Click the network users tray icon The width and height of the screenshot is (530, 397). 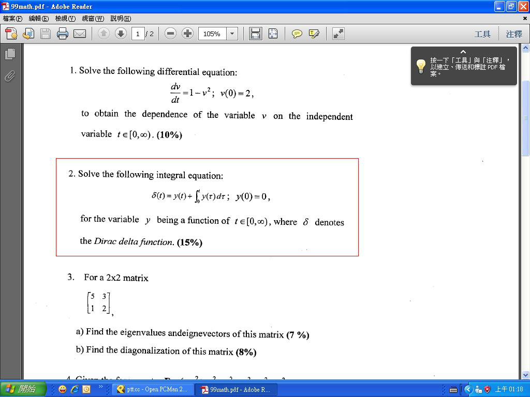[x=478, y=390]
